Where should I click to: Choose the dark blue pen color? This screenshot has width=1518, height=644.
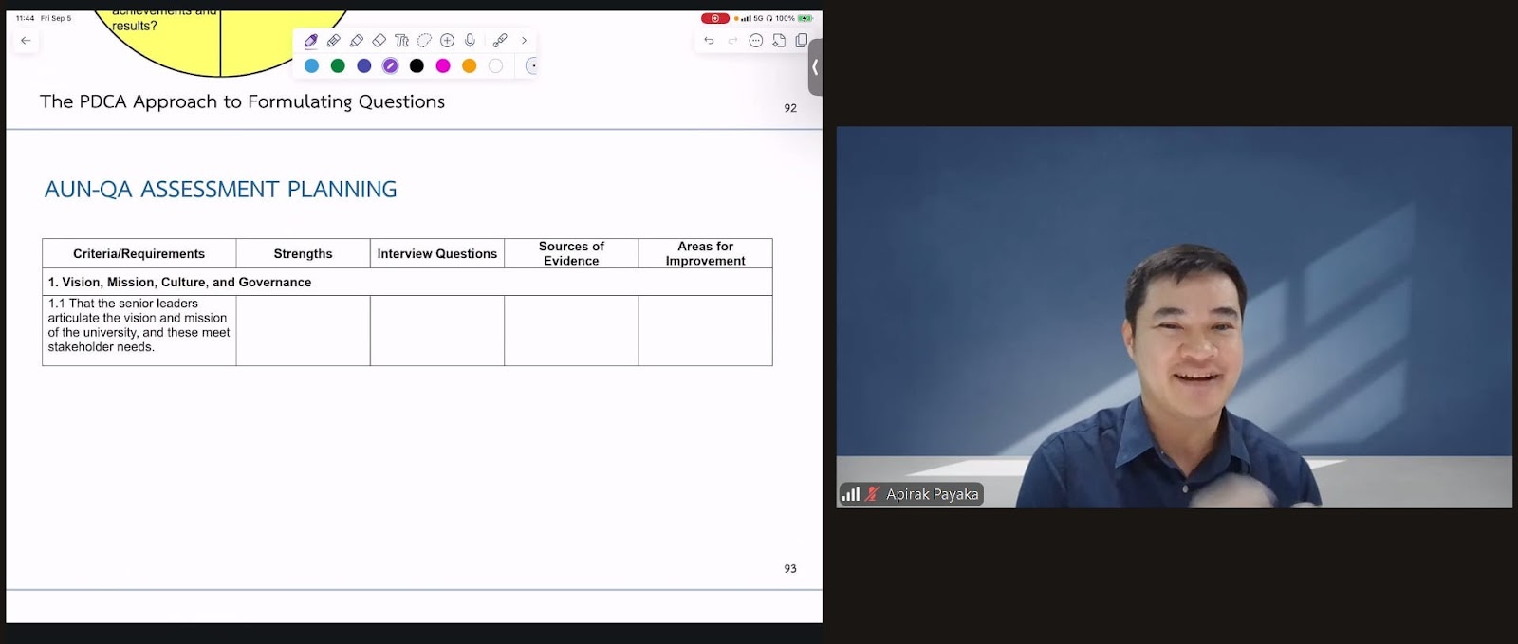point(364,65)
